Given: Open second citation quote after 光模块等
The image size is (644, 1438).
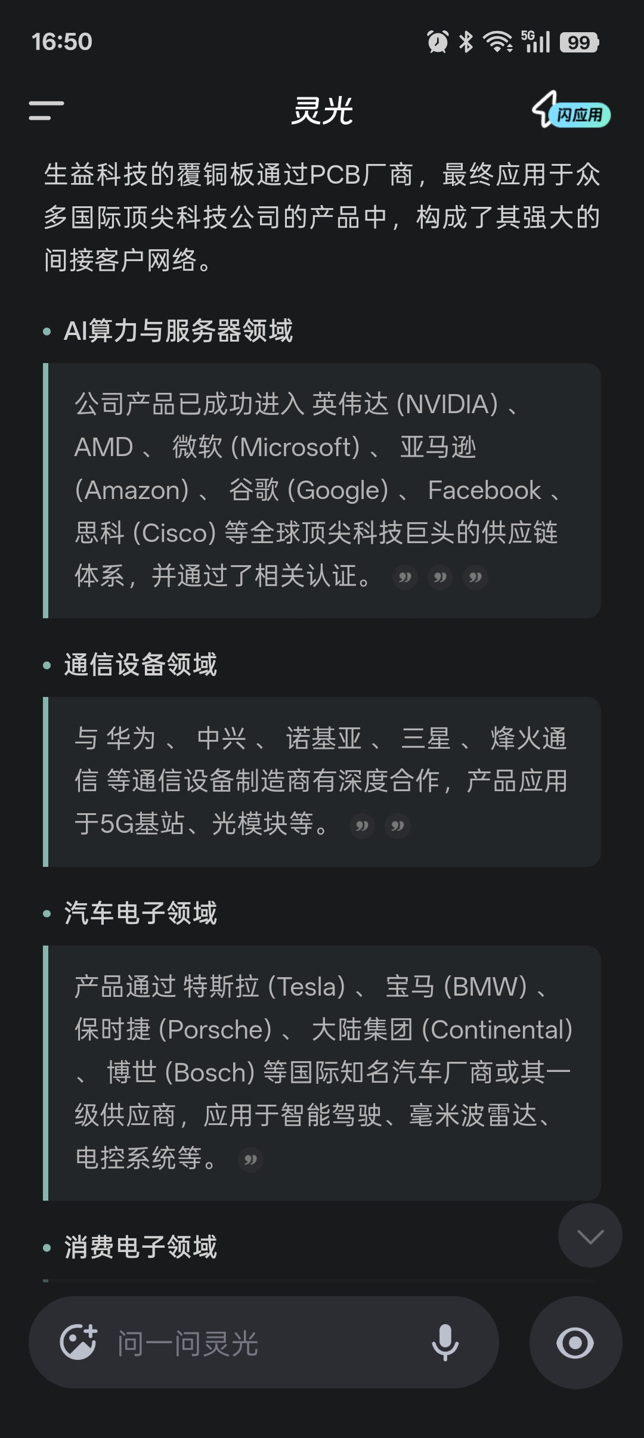Looking at the screenshot, I should 398,826.
